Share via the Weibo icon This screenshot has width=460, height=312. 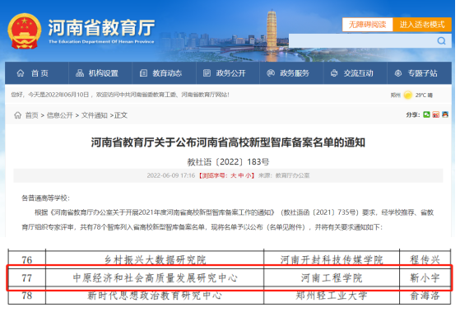coord(435,114)
